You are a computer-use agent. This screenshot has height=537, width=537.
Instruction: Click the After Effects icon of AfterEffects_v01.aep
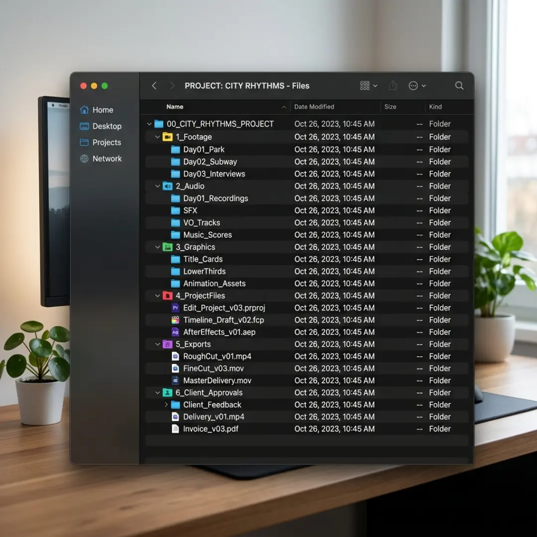pyautogui.click(x=176, y=332)
